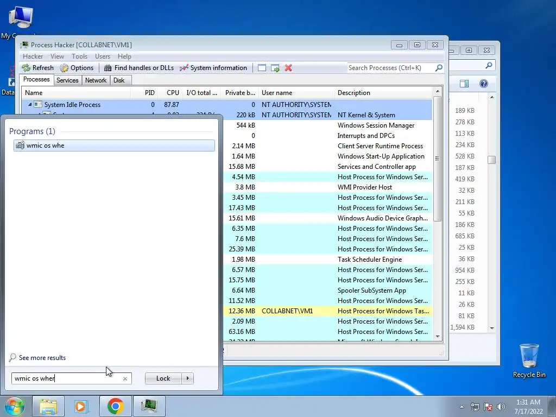The width and height of the screenshot is (556, 417).
Task: Open System information window
Action: point(213,68)
